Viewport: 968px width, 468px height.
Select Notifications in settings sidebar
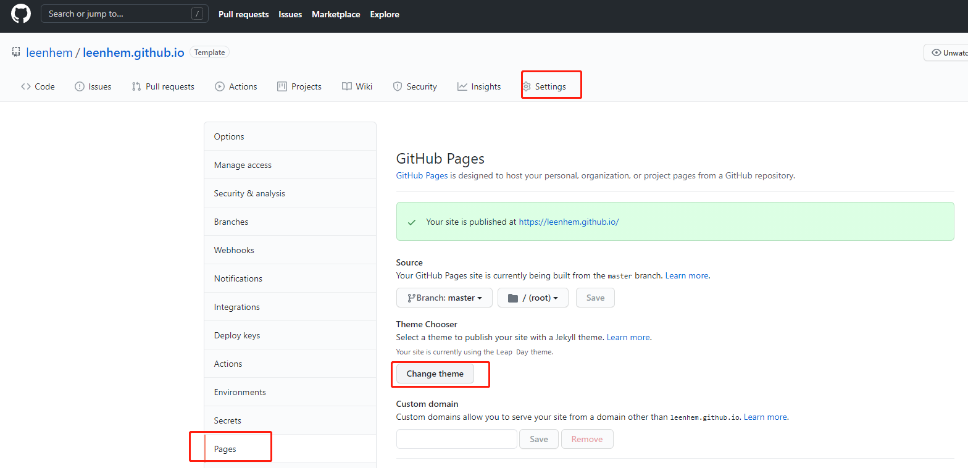[290, 278]
